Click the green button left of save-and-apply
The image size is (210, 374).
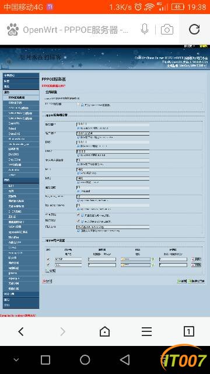pyautogui.click(x=182, y=282)
